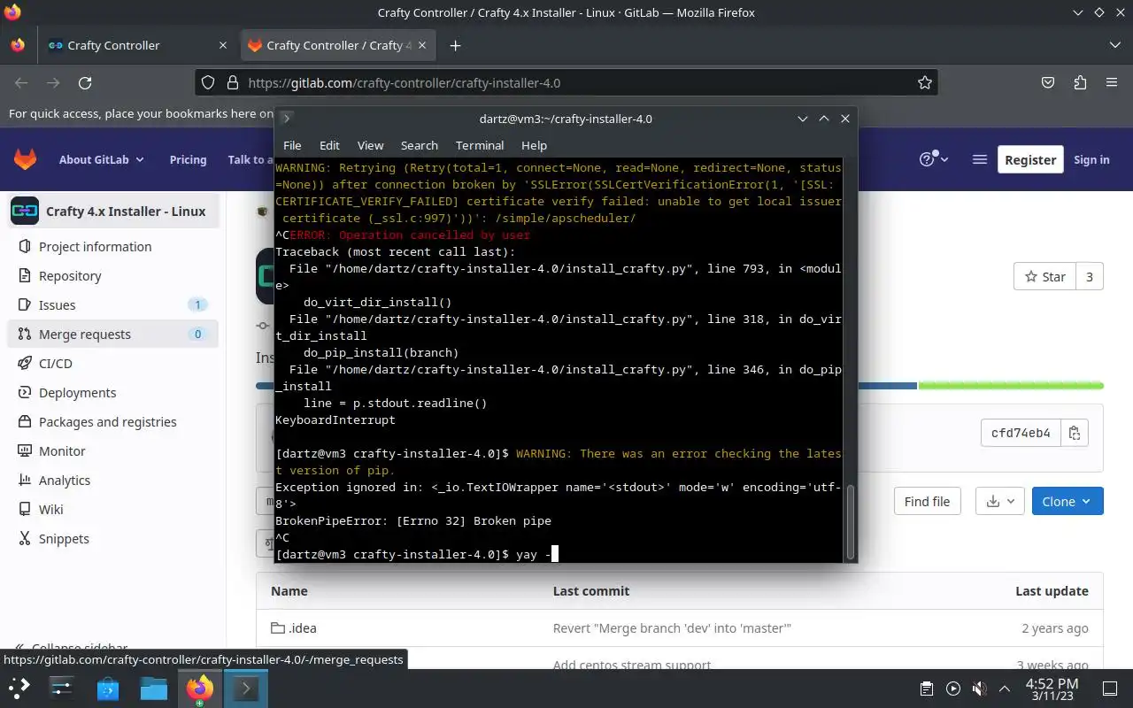Open the list all tabs dropdown arrow
Image resolution: width=1133 pixels, height=708 pixels.
tap(1114, 45)
